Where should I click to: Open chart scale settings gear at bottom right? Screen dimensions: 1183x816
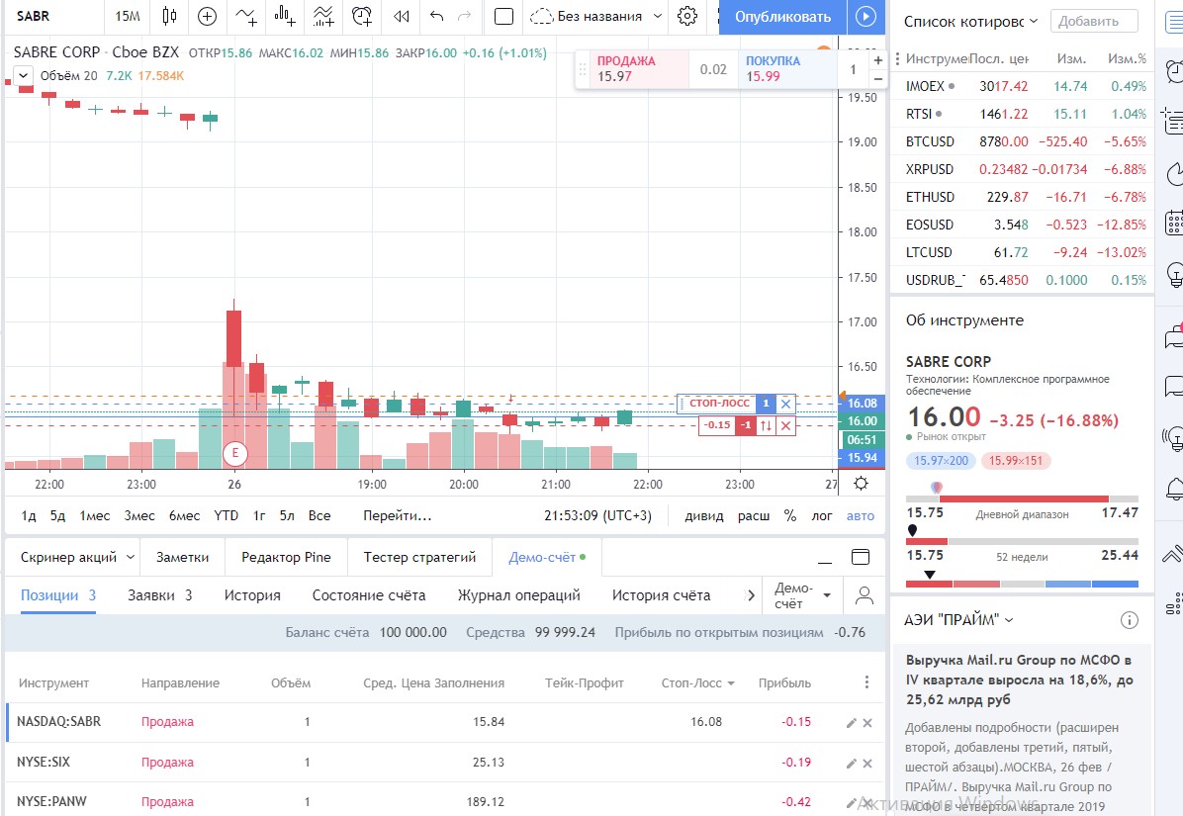coord(861,484)
